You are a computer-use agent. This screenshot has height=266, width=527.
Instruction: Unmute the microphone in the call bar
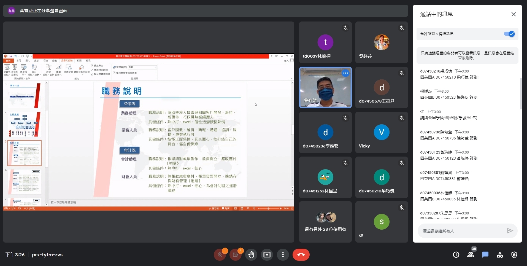pyautogui.click(x=220, y=255)
